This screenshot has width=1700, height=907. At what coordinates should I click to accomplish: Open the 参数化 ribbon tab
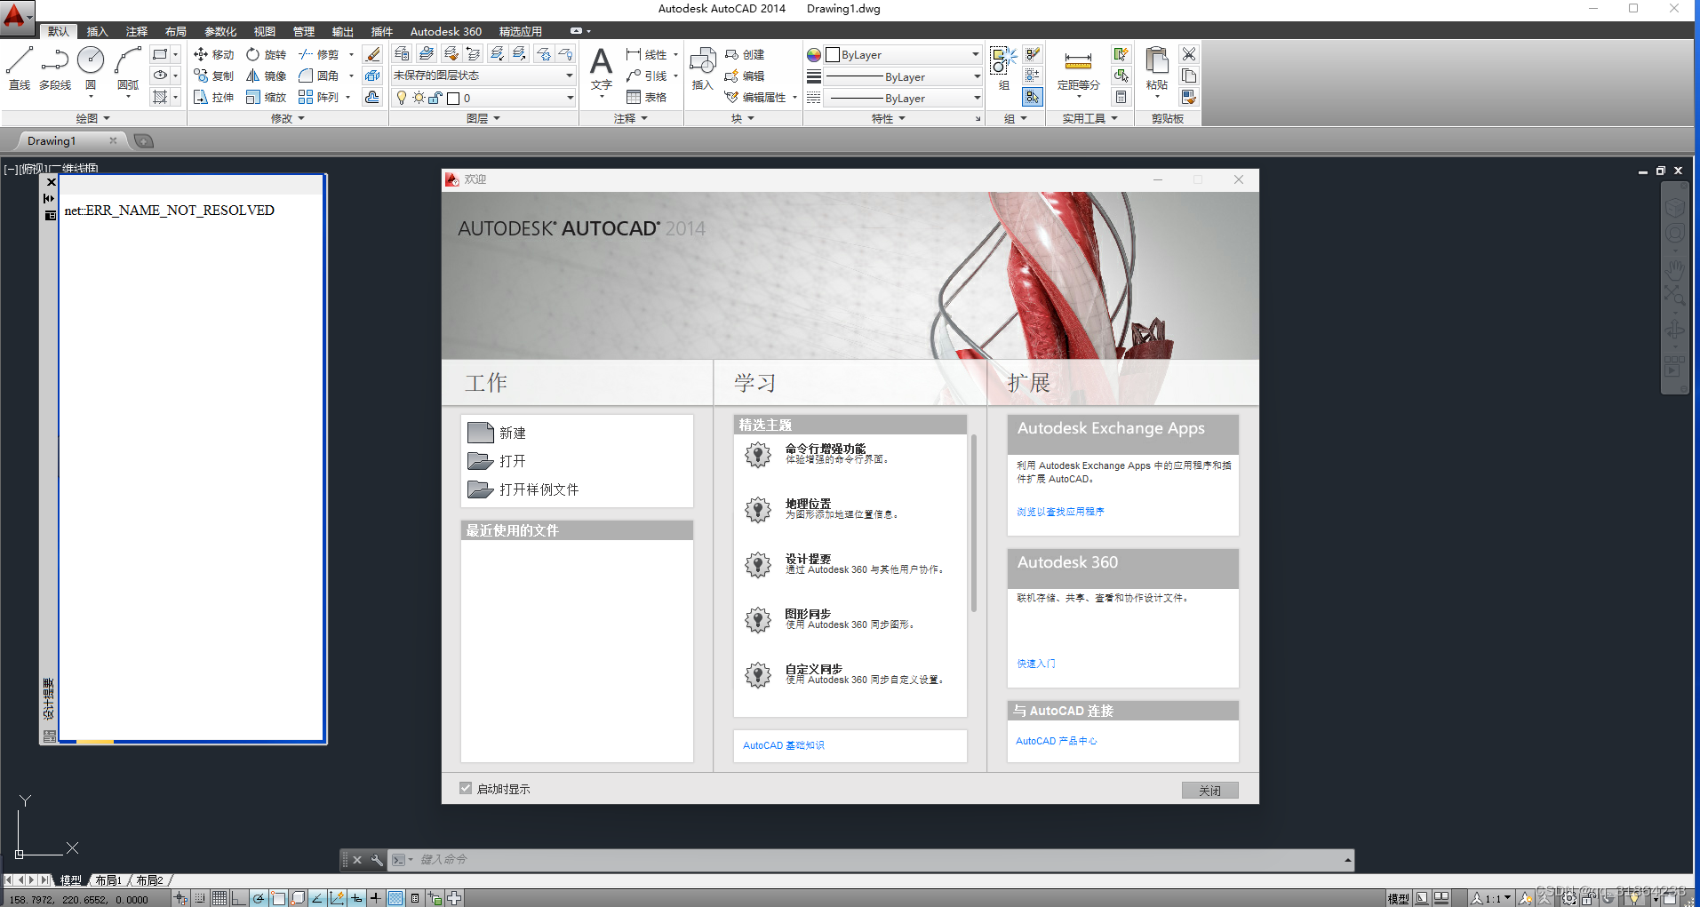220,31
